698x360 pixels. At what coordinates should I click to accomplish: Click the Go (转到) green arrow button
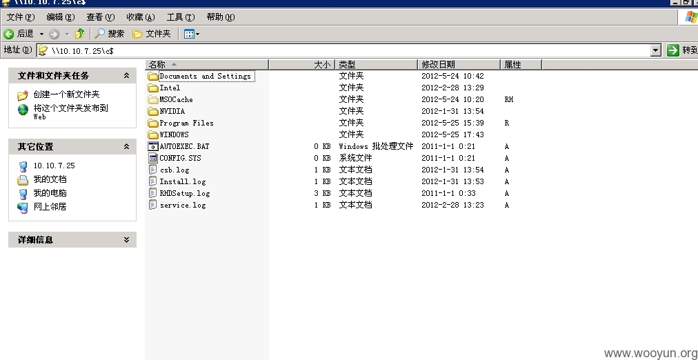point(672,50)
